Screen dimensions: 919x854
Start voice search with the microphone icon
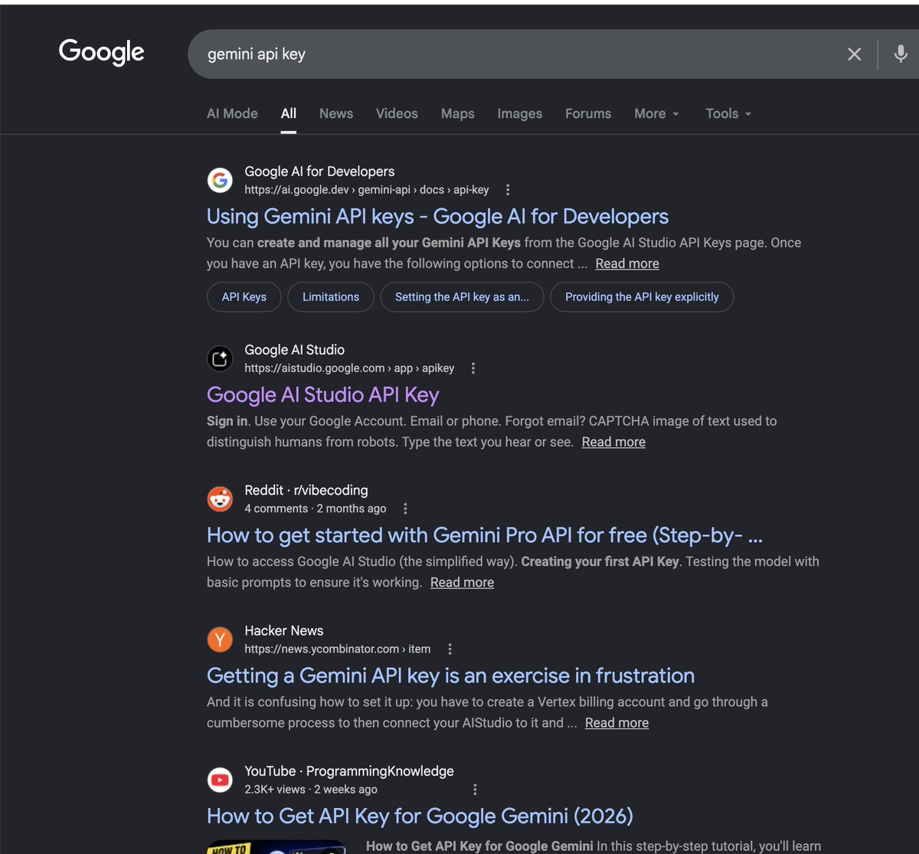click(901, 54)
